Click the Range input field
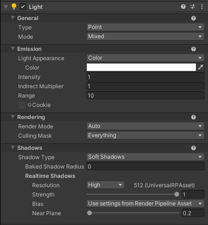 tap(146, 96)
